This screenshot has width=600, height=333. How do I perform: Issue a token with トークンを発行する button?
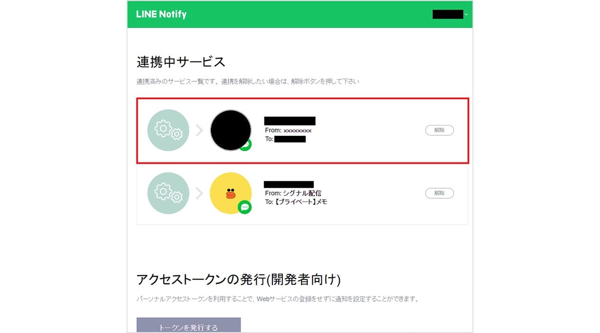[x=189, y=325]
